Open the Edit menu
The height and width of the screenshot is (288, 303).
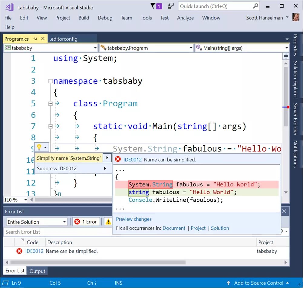[24, 18]
